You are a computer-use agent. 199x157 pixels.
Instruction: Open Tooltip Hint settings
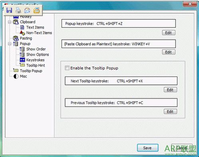pos(36,65)
